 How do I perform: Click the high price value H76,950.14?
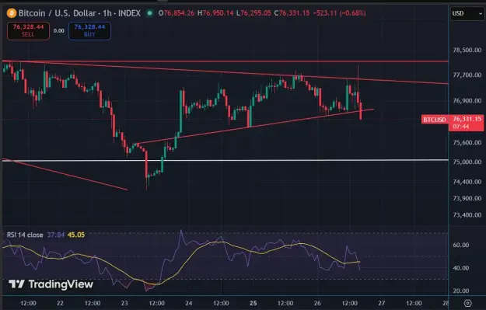[215, 13]
